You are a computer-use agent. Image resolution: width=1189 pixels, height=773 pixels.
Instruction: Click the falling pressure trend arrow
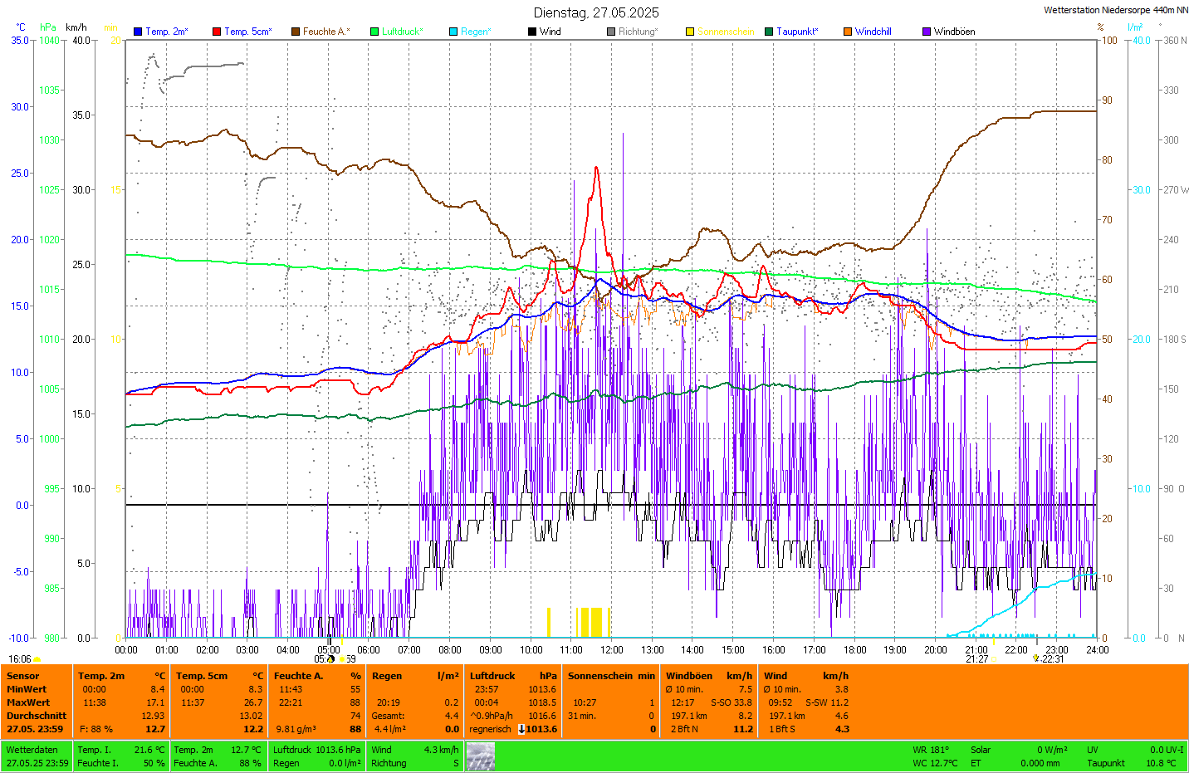pyautogui.click(x=521, y=729)
